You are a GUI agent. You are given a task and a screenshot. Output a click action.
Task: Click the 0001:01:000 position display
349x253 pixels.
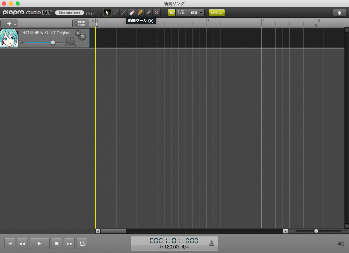pyautogui.click(x=174, y=240)
